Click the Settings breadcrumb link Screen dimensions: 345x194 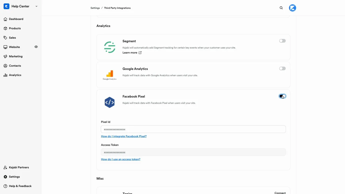click(x=95, y=8)
